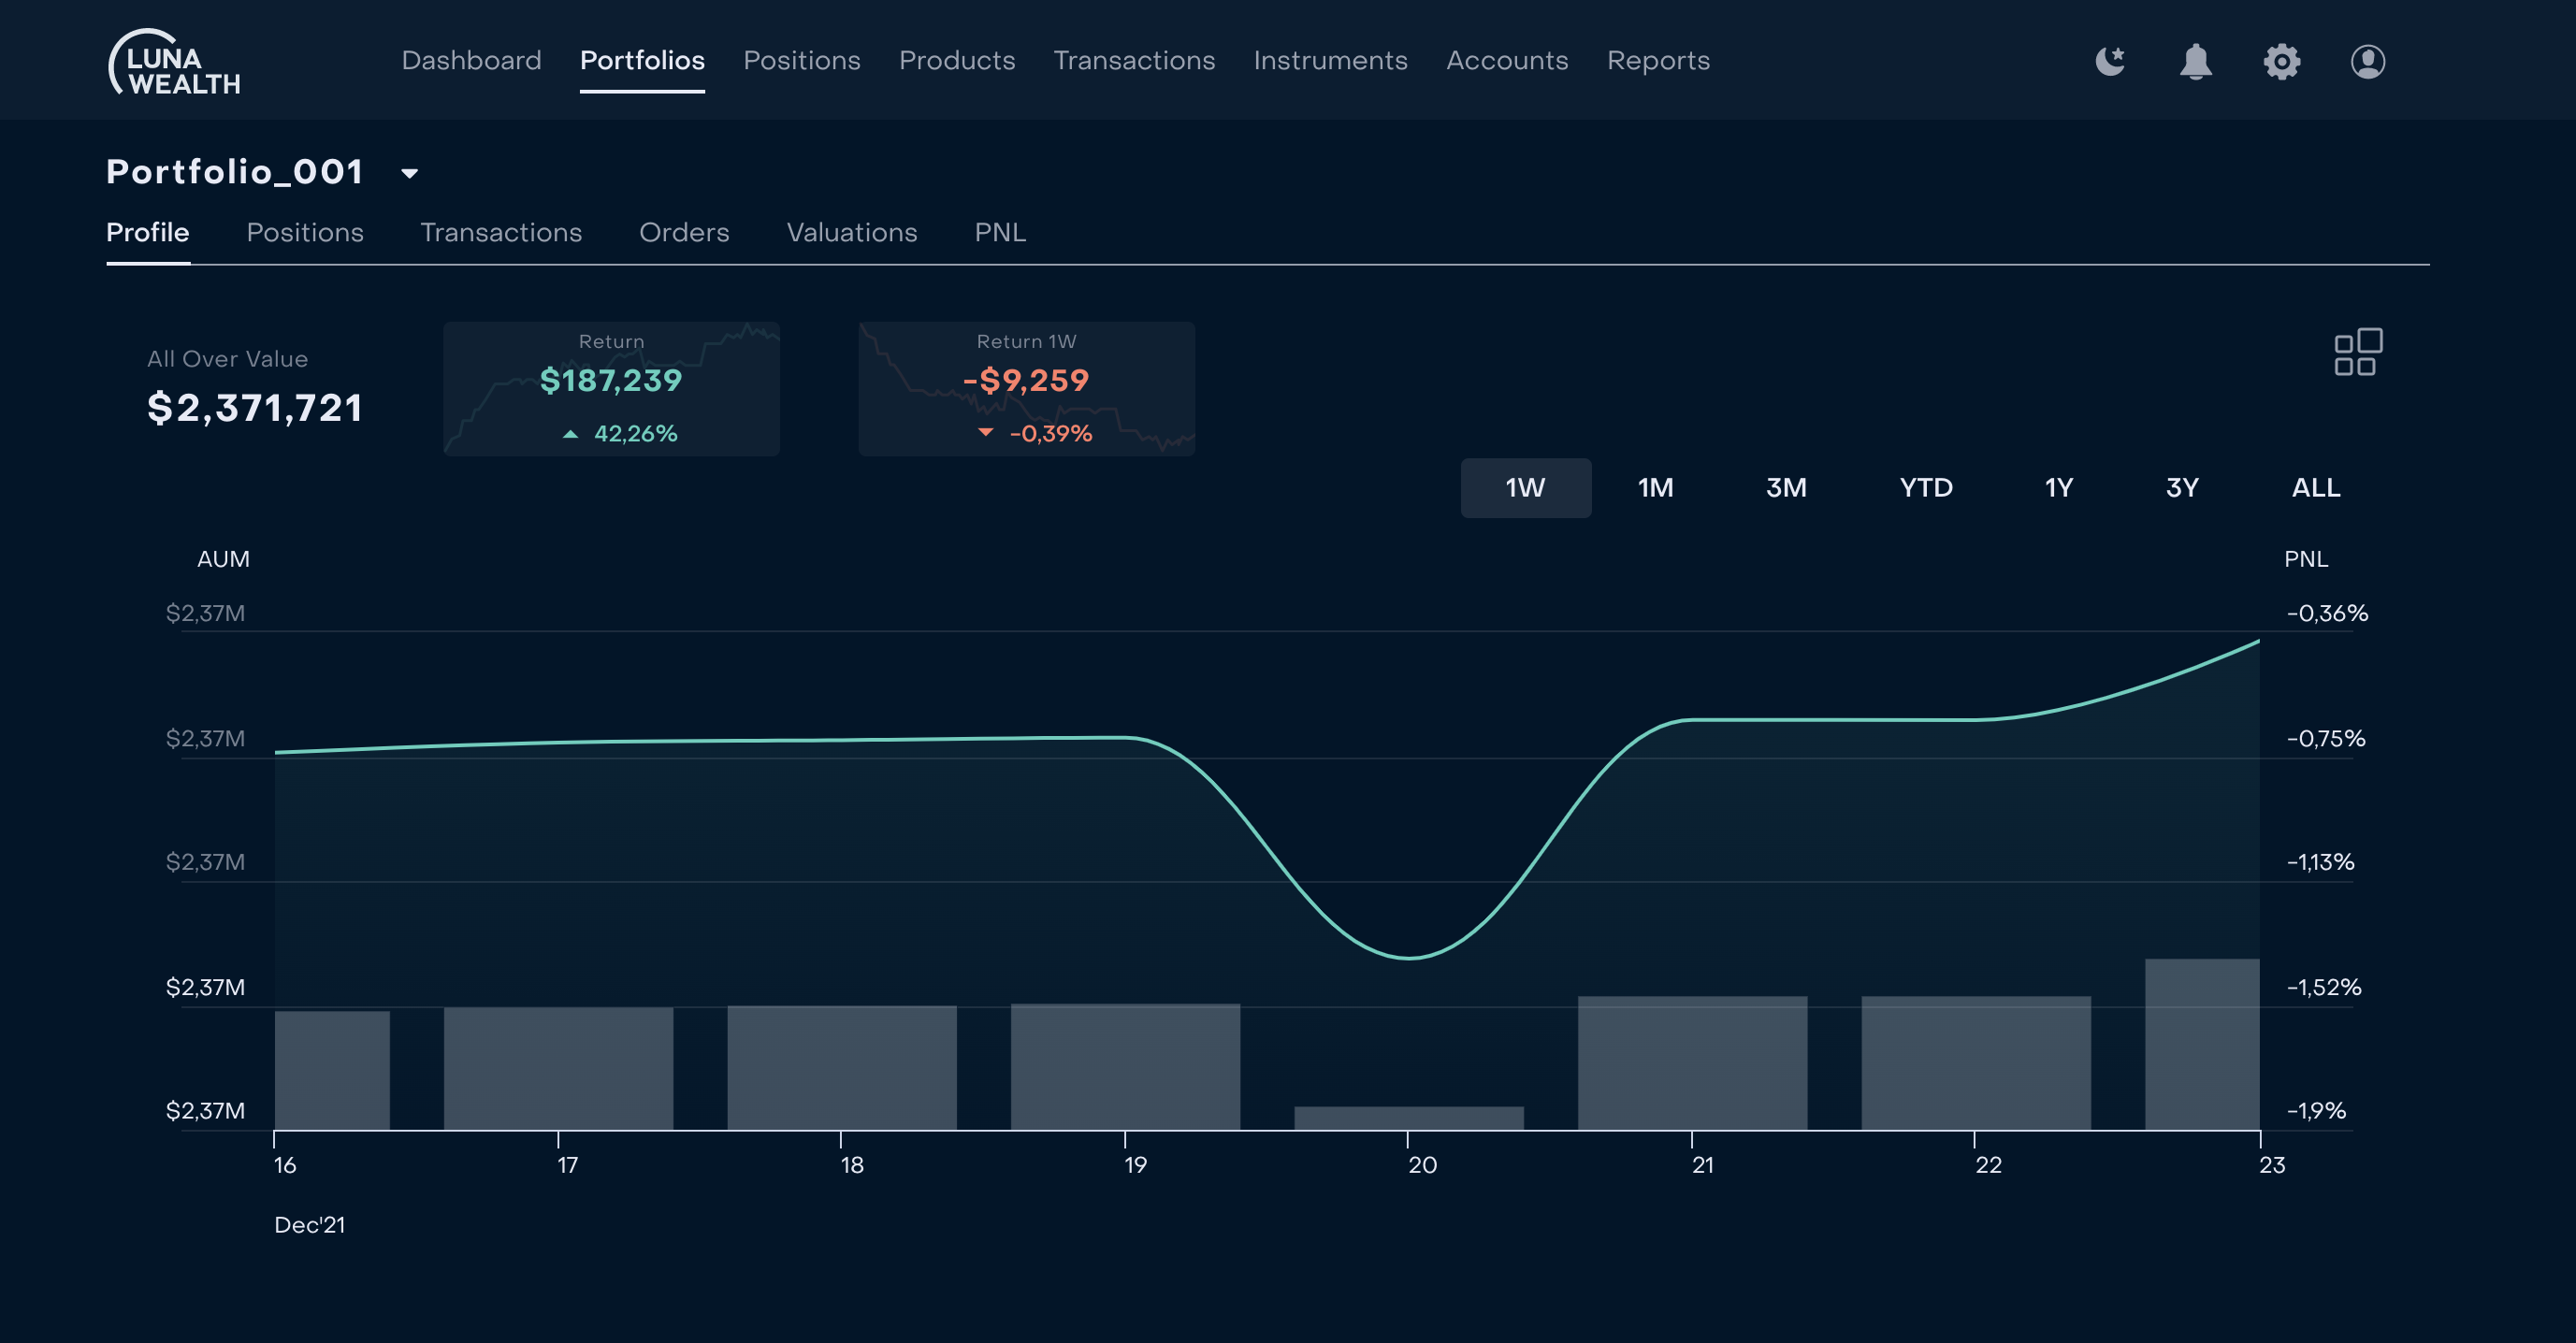Toggle dark mode moon icon
Image resolution: width=2576 pixels, height=1343 pixels.
tap(2110, 61)
